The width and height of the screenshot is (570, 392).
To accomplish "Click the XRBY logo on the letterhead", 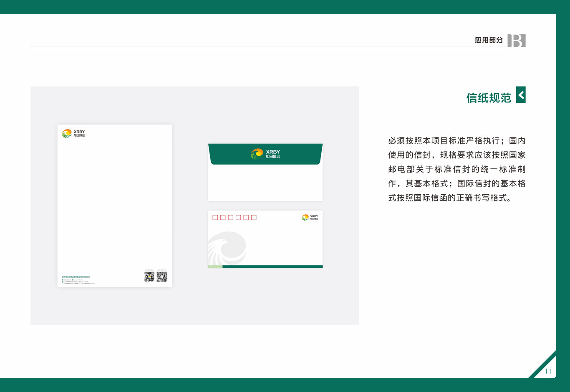I will (73, 133).
